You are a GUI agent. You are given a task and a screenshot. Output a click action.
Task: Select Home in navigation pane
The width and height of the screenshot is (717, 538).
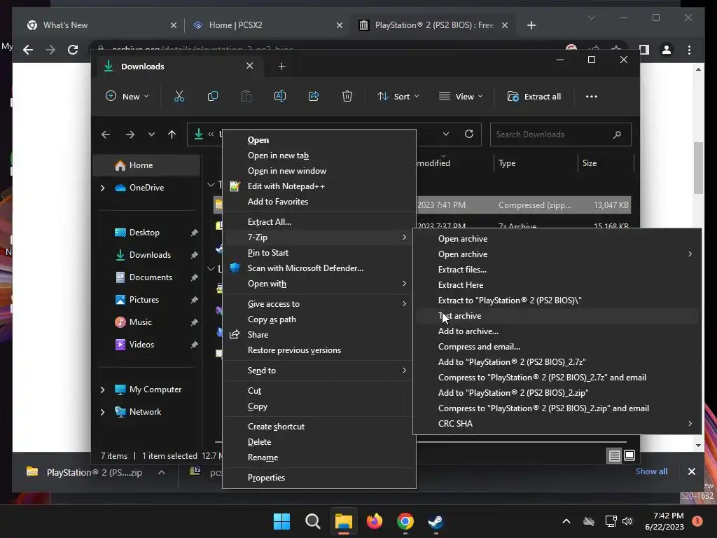(x=146, y=165)
